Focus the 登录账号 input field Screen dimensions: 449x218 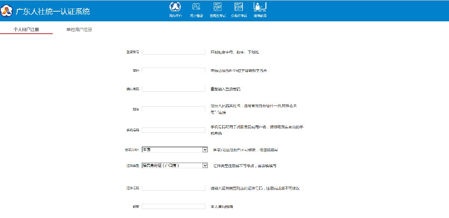(x=174, y=52)
